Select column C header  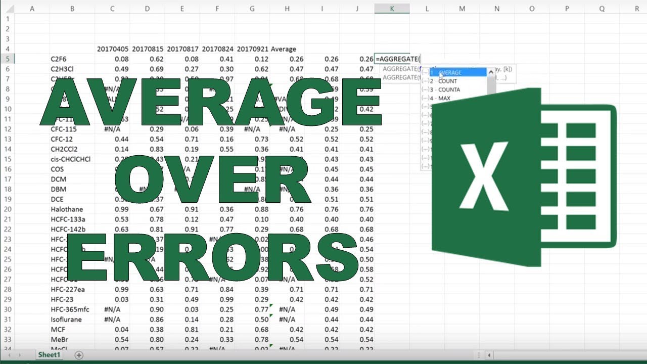coord(112,9)
